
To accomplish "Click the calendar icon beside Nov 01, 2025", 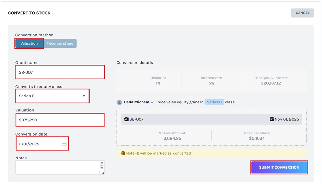I will point(272,119).
